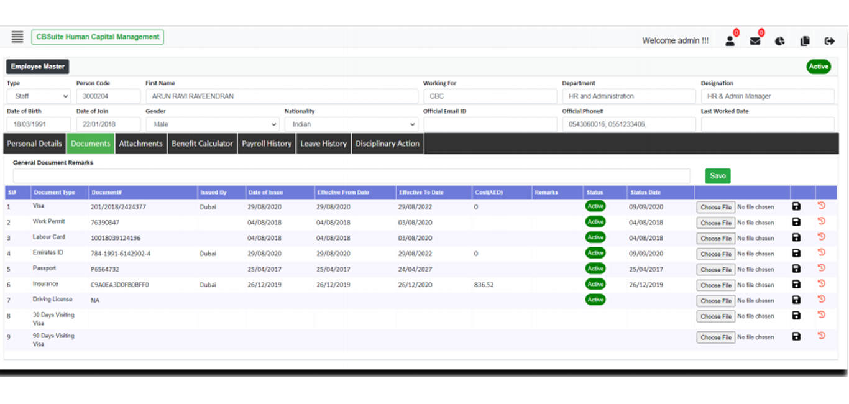Viewport: 849px width, 404px height.
Task: Choose a file for 30 Days Visiting Visa
Action: 716,316
